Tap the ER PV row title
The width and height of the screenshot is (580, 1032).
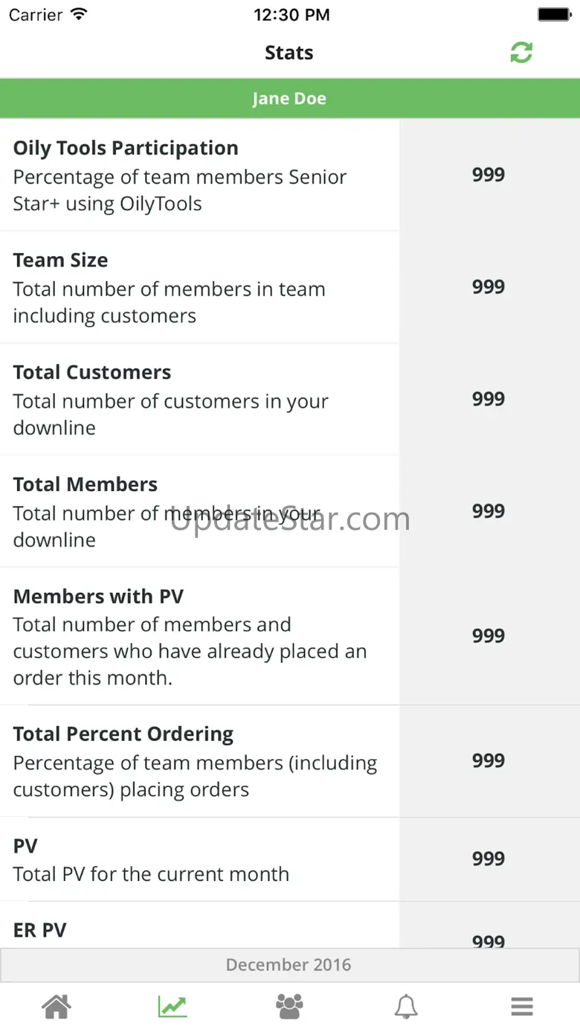(40, 930)
